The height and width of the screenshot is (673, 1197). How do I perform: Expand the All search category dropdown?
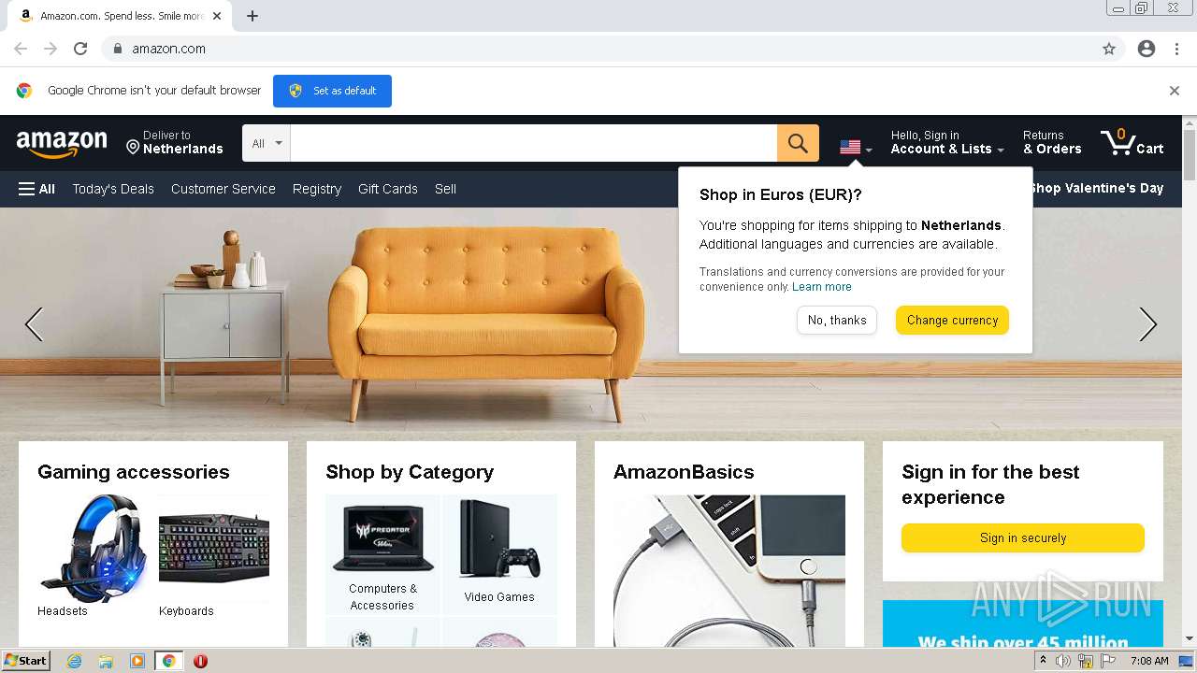pos(267,143)
